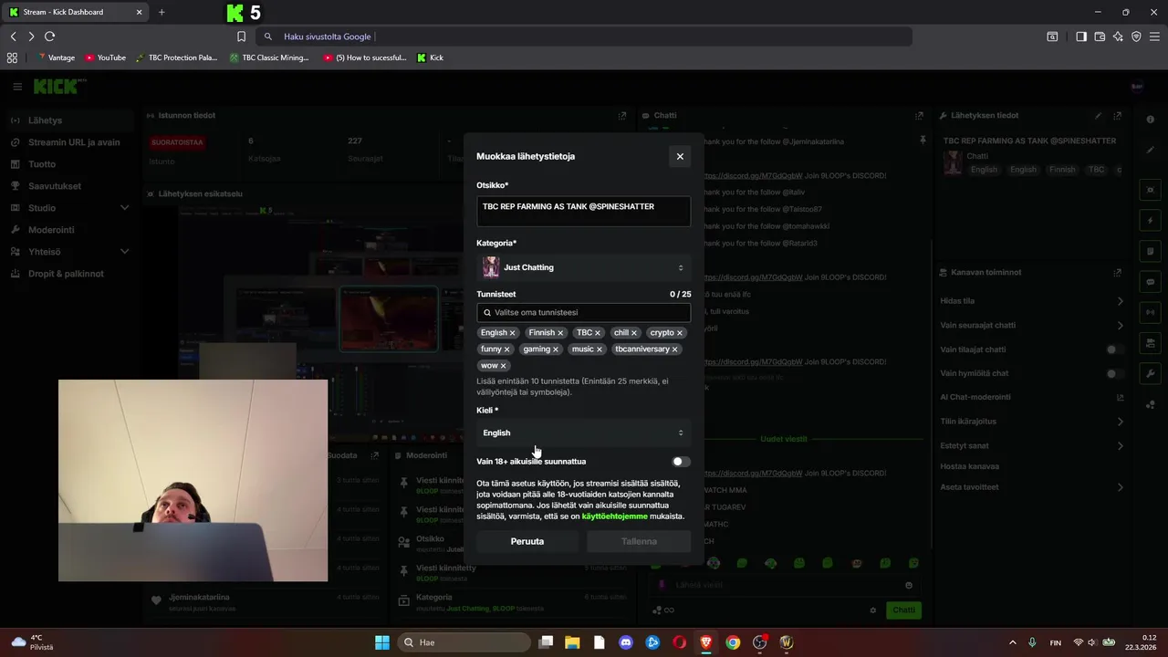Open the Brave shields icon in toolbar
1168x657 pixels.
point(1136,36)
